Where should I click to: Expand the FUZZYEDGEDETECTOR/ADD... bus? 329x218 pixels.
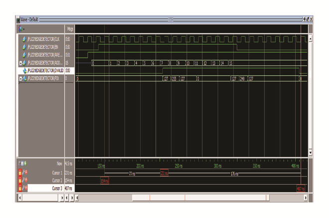tap(20, 63)
